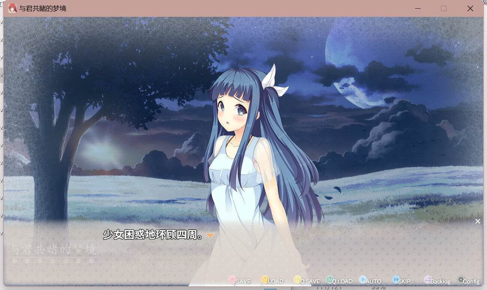Hide the dialogue box with the white X
Screen dimensions: 487x290
[478, 222]
